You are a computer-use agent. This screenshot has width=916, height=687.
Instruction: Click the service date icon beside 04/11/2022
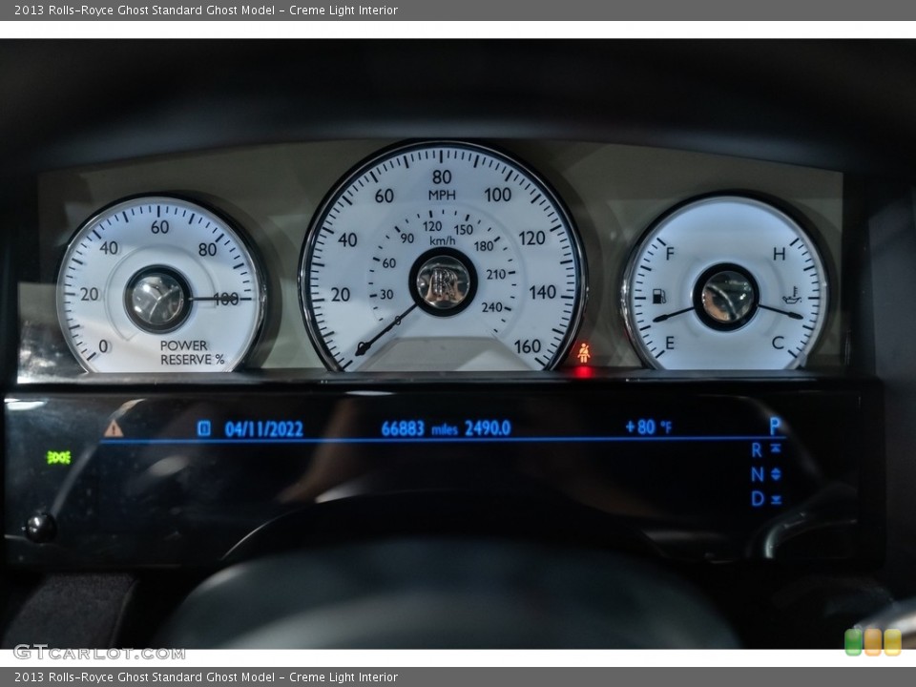point(204,428)
